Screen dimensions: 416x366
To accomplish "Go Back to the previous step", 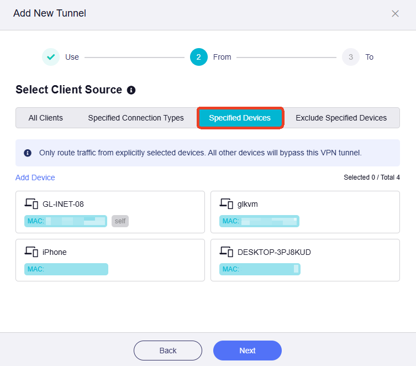I will click(x=168, y=351).
